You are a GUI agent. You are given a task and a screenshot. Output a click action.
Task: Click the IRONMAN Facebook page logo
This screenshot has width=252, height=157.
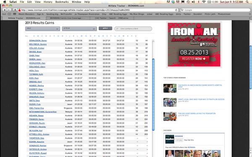pyautogui.click(x=170, y=139)
